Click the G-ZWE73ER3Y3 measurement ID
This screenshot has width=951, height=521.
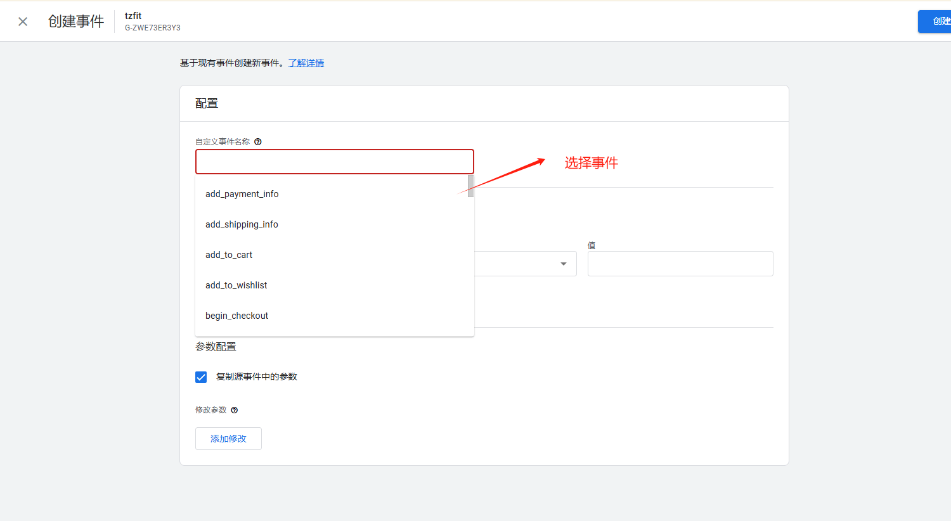153,28
